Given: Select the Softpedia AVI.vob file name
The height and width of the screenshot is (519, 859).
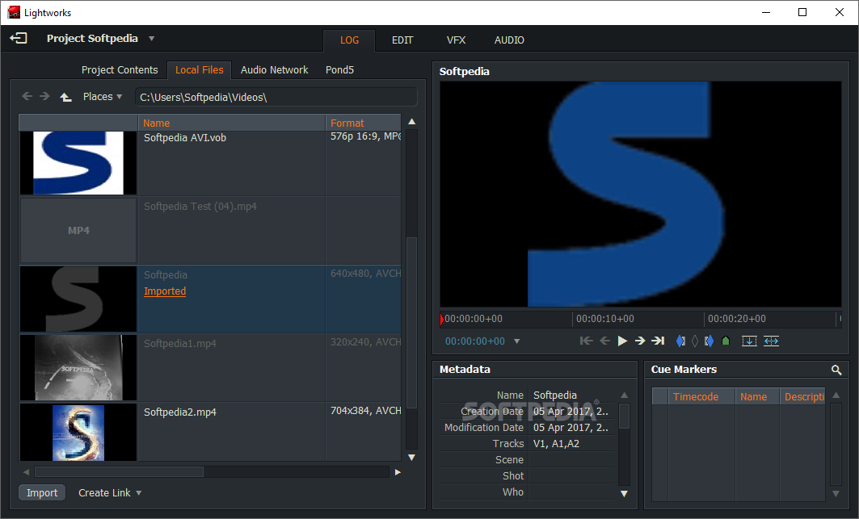Looking at the screenshot, I should pos(184,137).
